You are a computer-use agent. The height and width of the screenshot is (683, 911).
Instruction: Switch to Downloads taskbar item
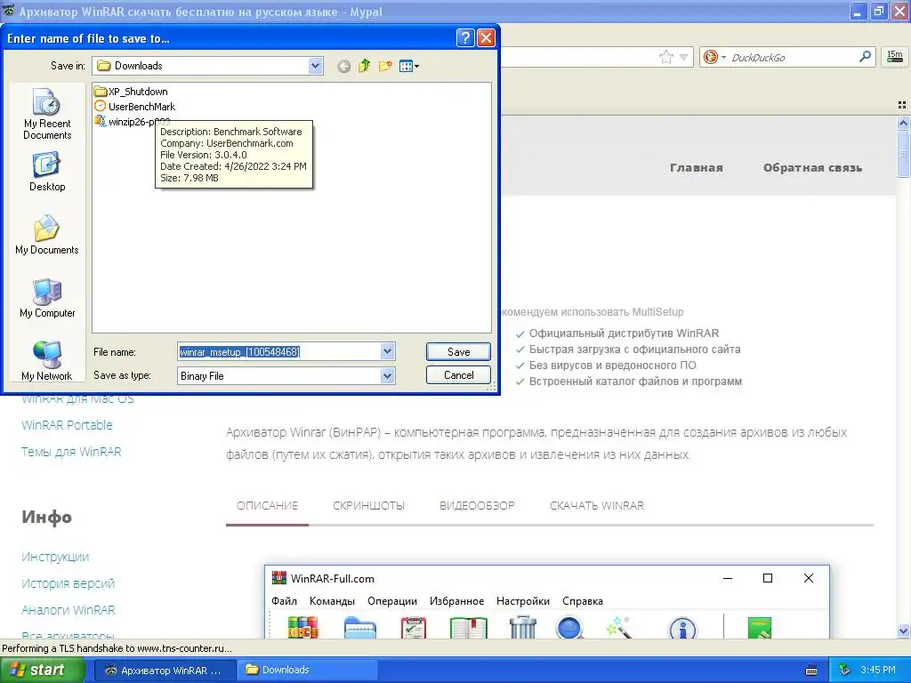click(x=307, y=671)
